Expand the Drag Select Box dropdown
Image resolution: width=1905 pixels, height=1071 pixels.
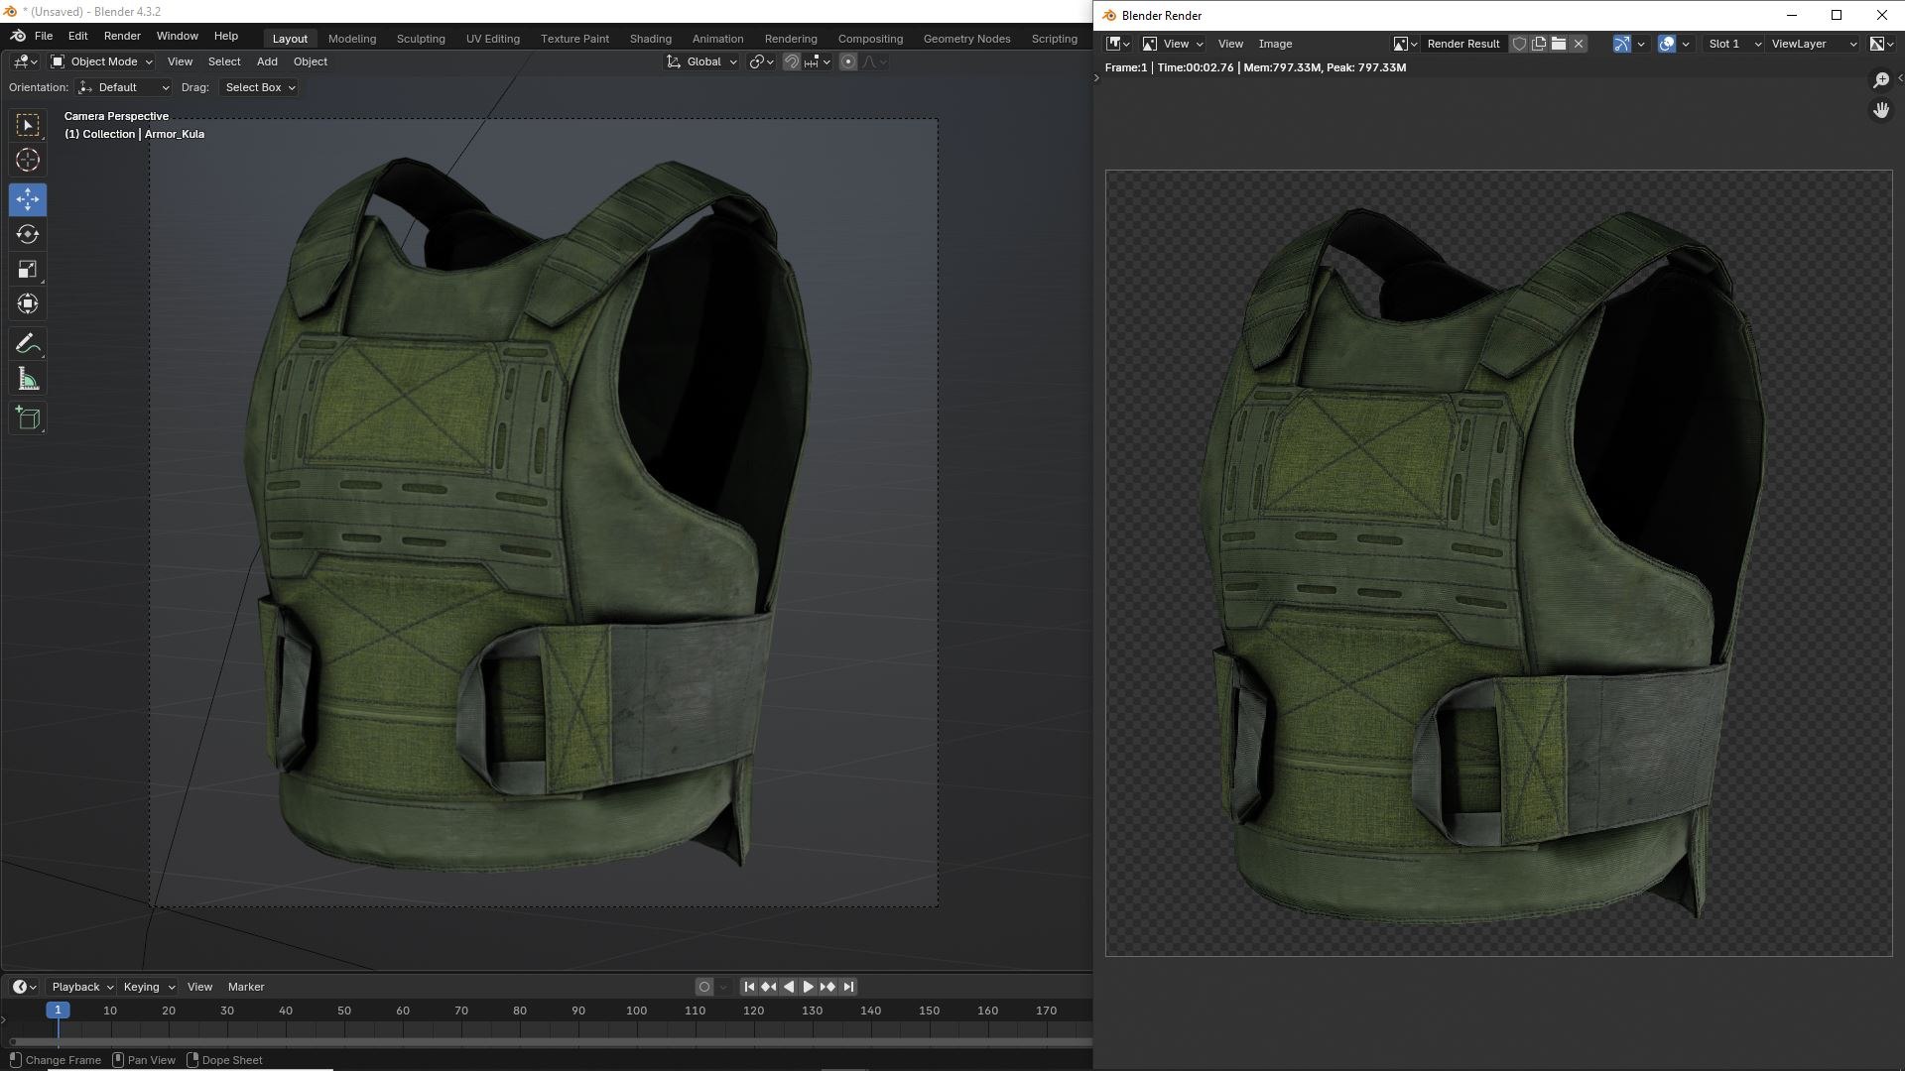(259, 87)
